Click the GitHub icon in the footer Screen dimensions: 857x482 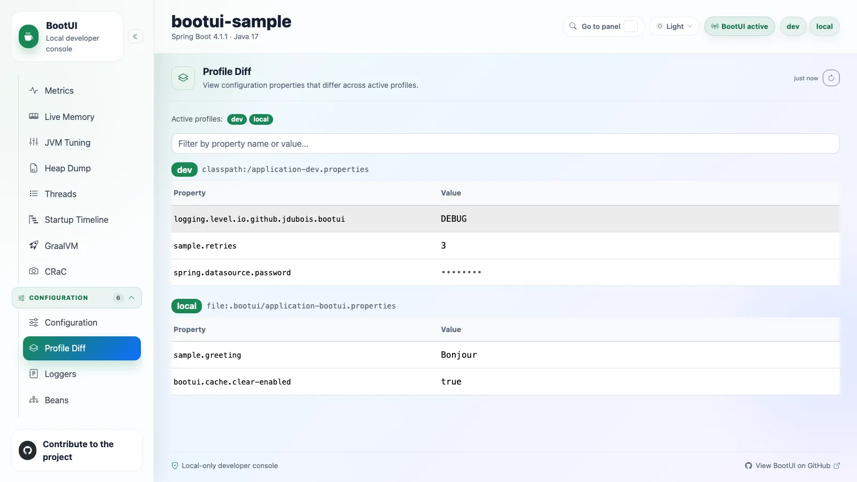point(748,465)
